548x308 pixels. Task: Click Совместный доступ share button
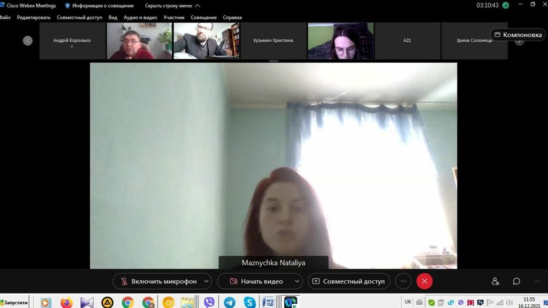pyautogui.click(x=348, y=281)
